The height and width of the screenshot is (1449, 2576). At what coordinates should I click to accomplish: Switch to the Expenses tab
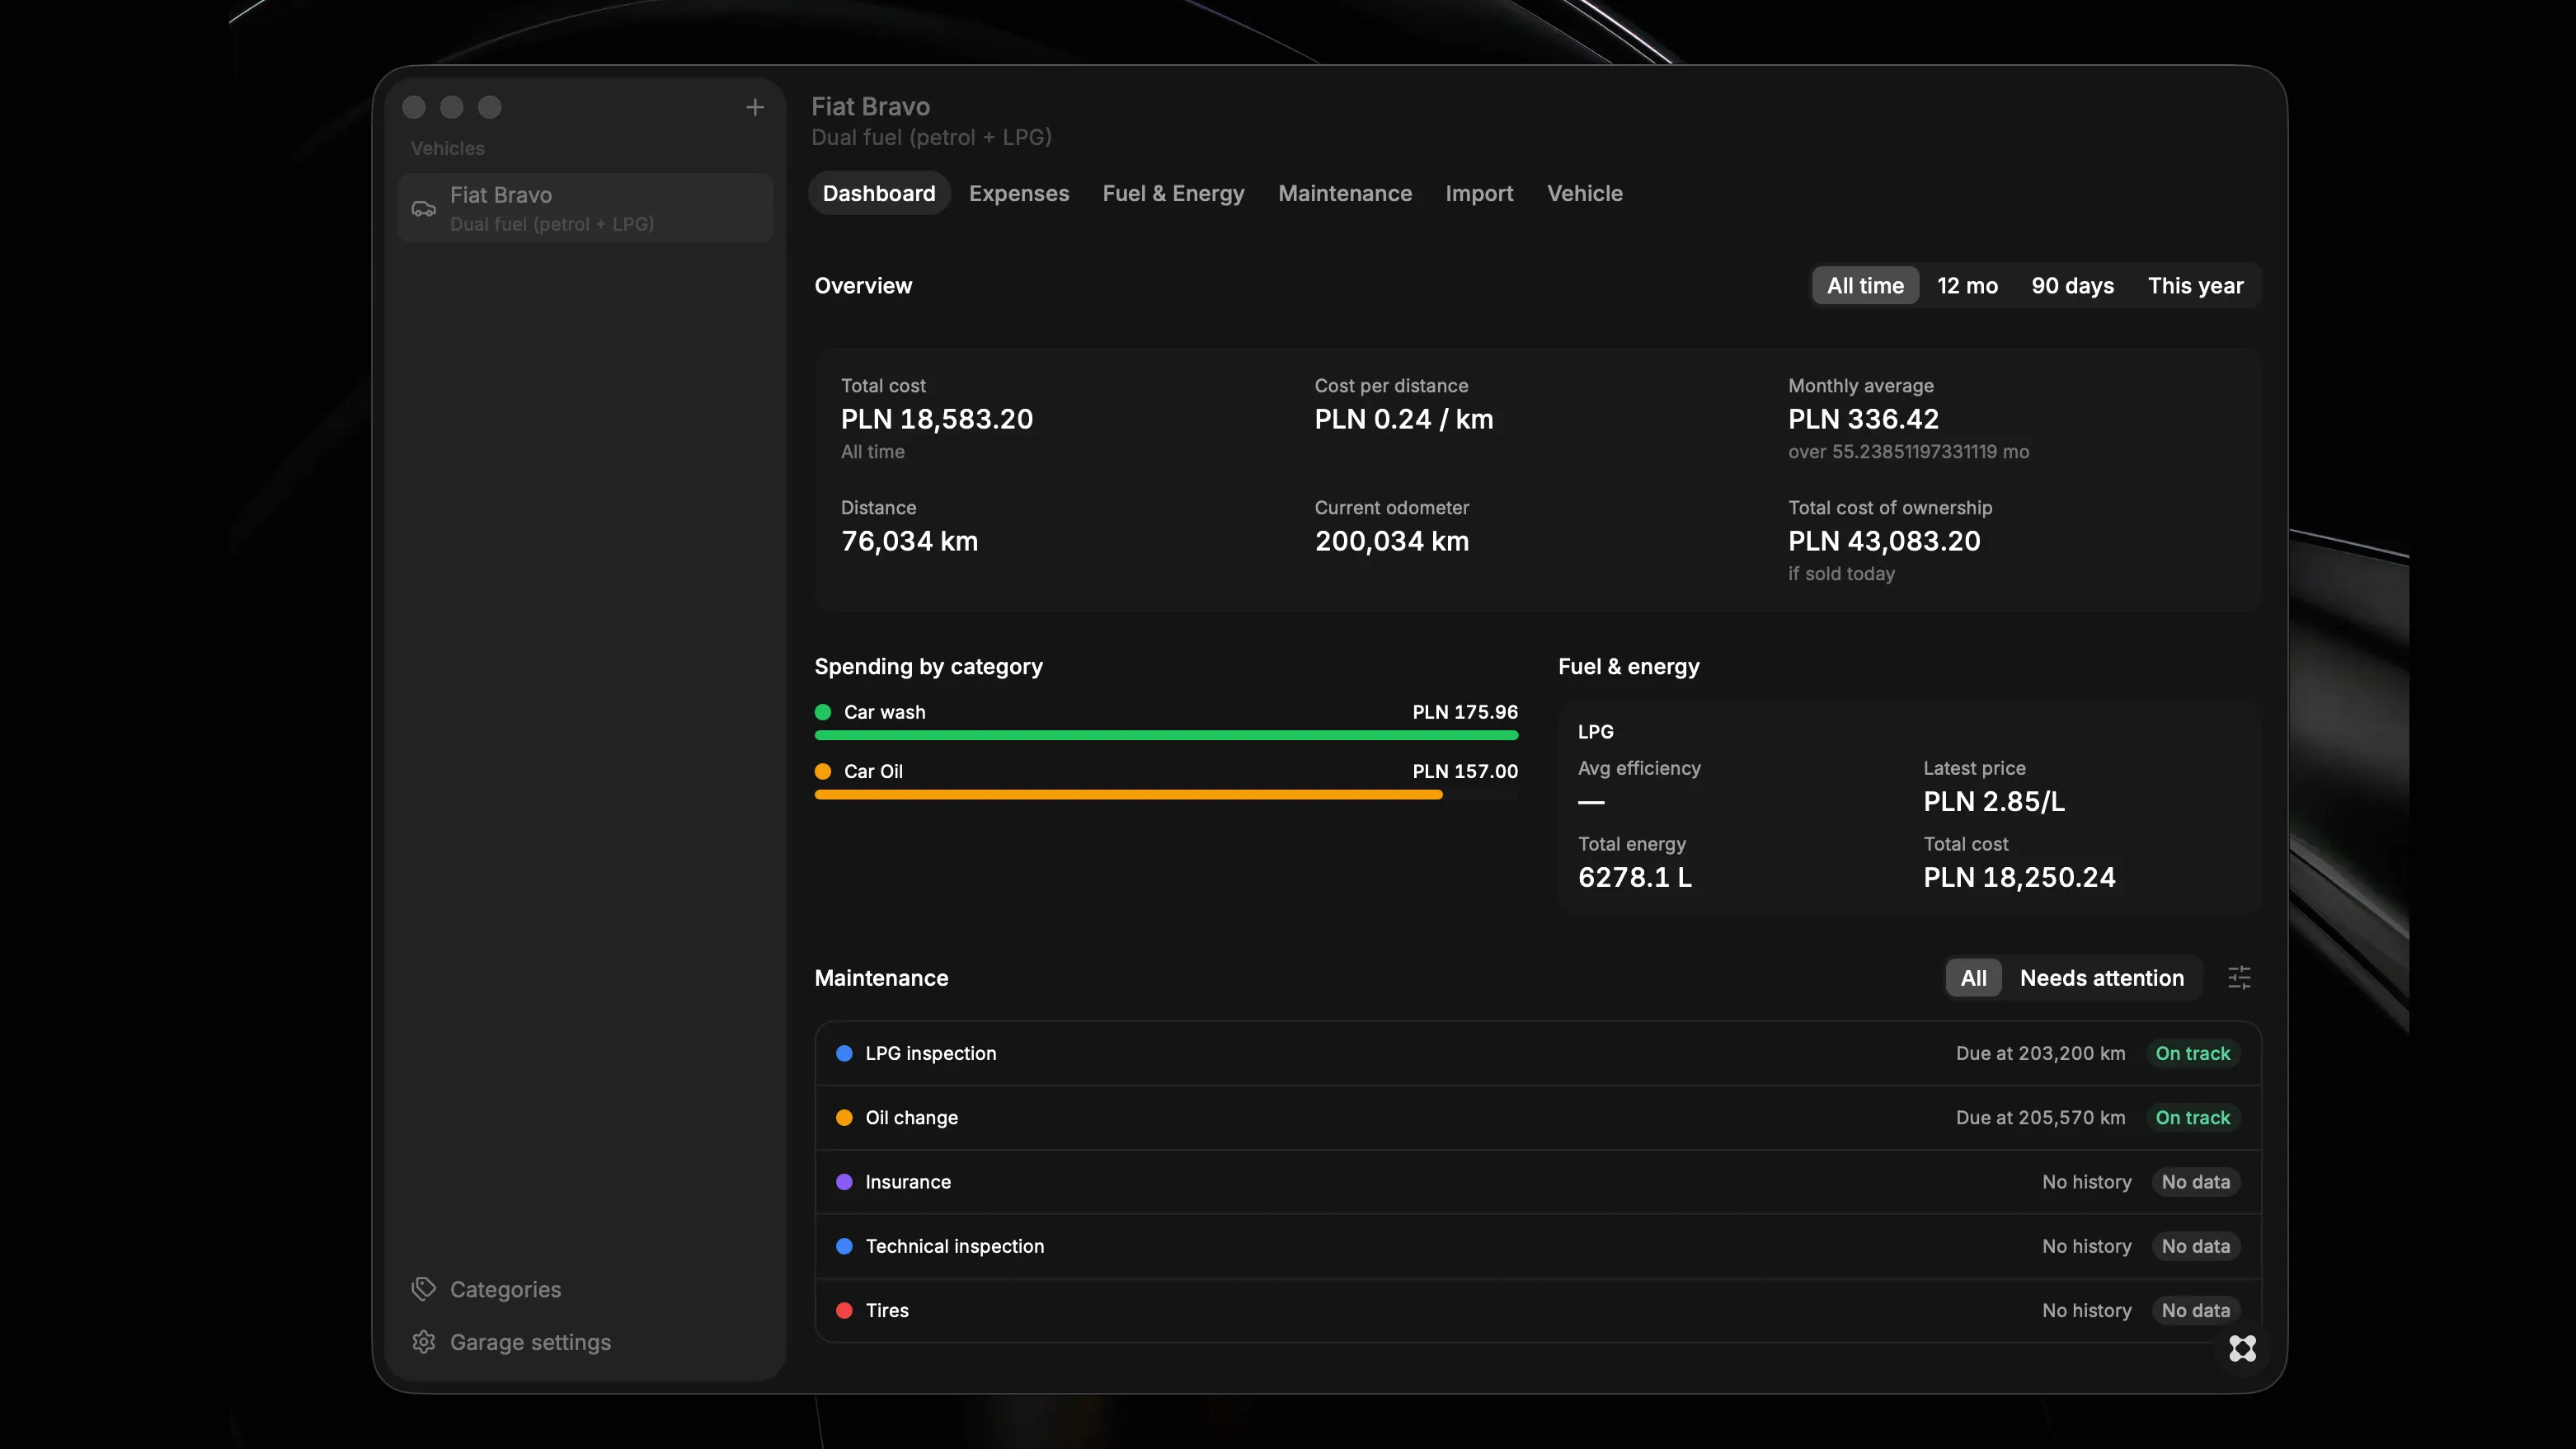tap(1019, 194)
